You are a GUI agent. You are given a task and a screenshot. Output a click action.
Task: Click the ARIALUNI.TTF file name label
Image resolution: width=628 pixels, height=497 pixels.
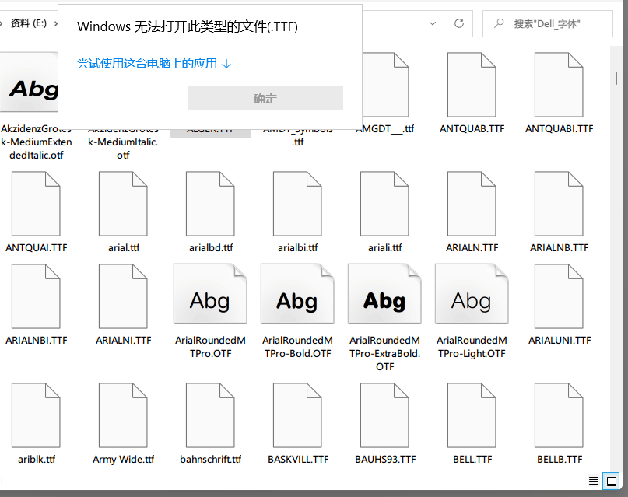(560, 340)
